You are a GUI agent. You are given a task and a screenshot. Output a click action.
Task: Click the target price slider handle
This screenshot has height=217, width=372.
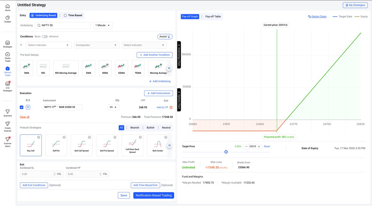click(x=226, y=152)
